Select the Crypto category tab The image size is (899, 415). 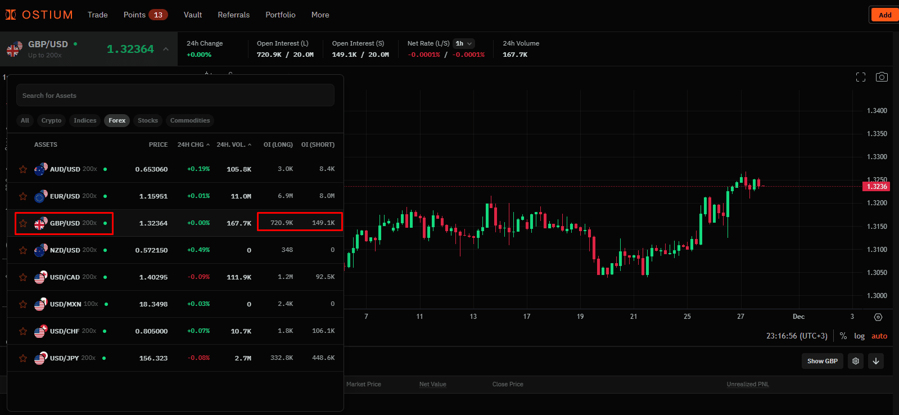pos(51,120)
